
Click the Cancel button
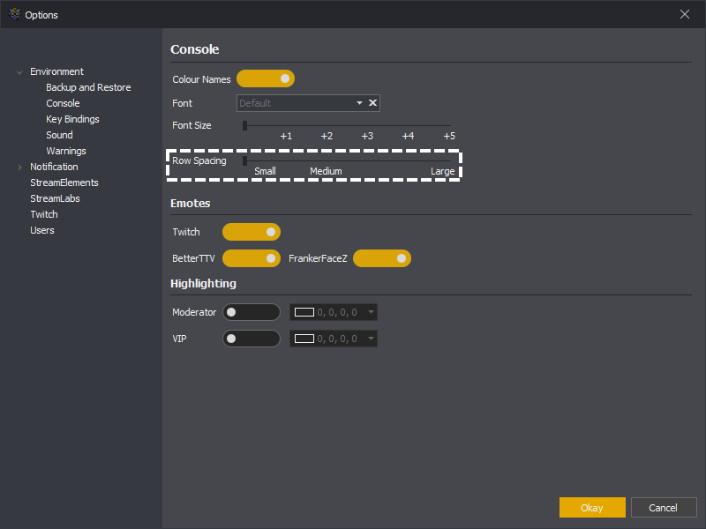click(x=664, y=508)
